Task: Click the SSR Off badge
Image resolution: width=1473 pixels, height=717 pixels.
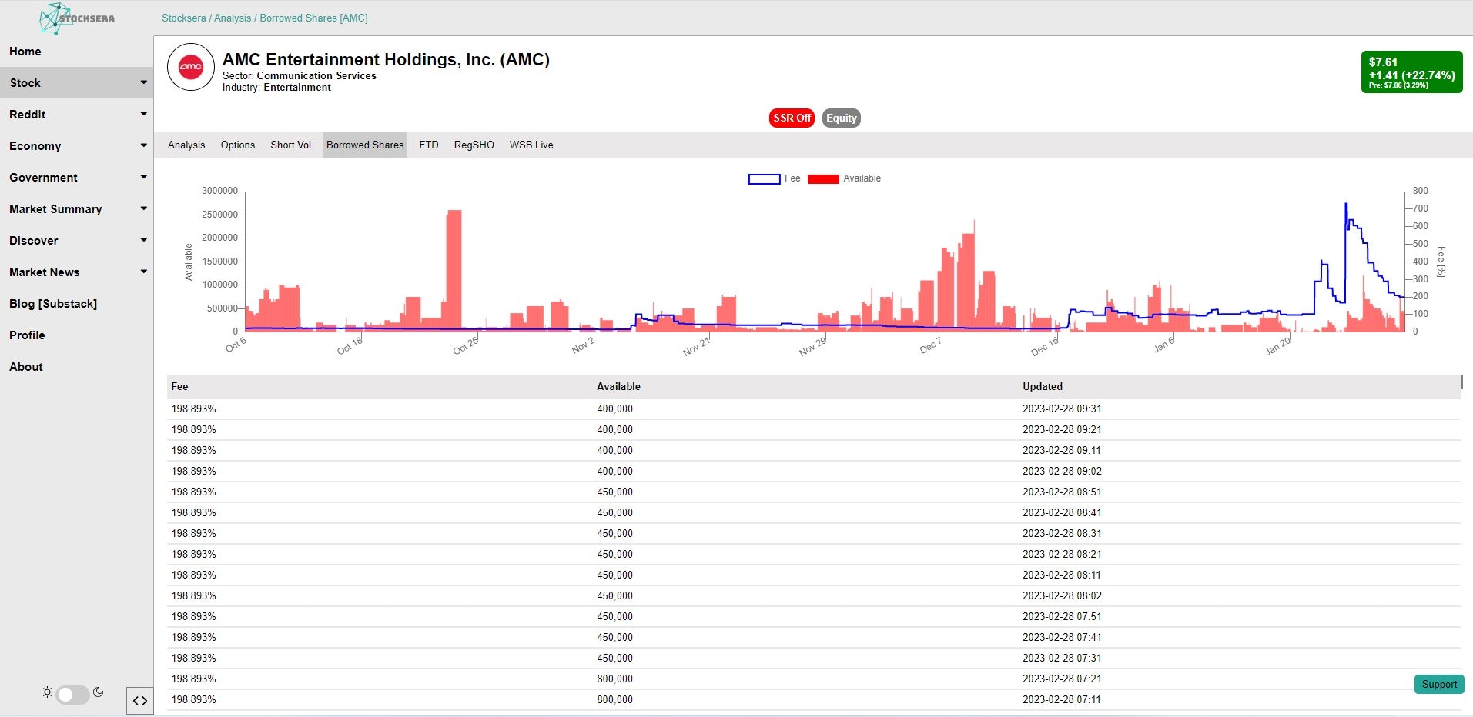Action: pos(792,118)
